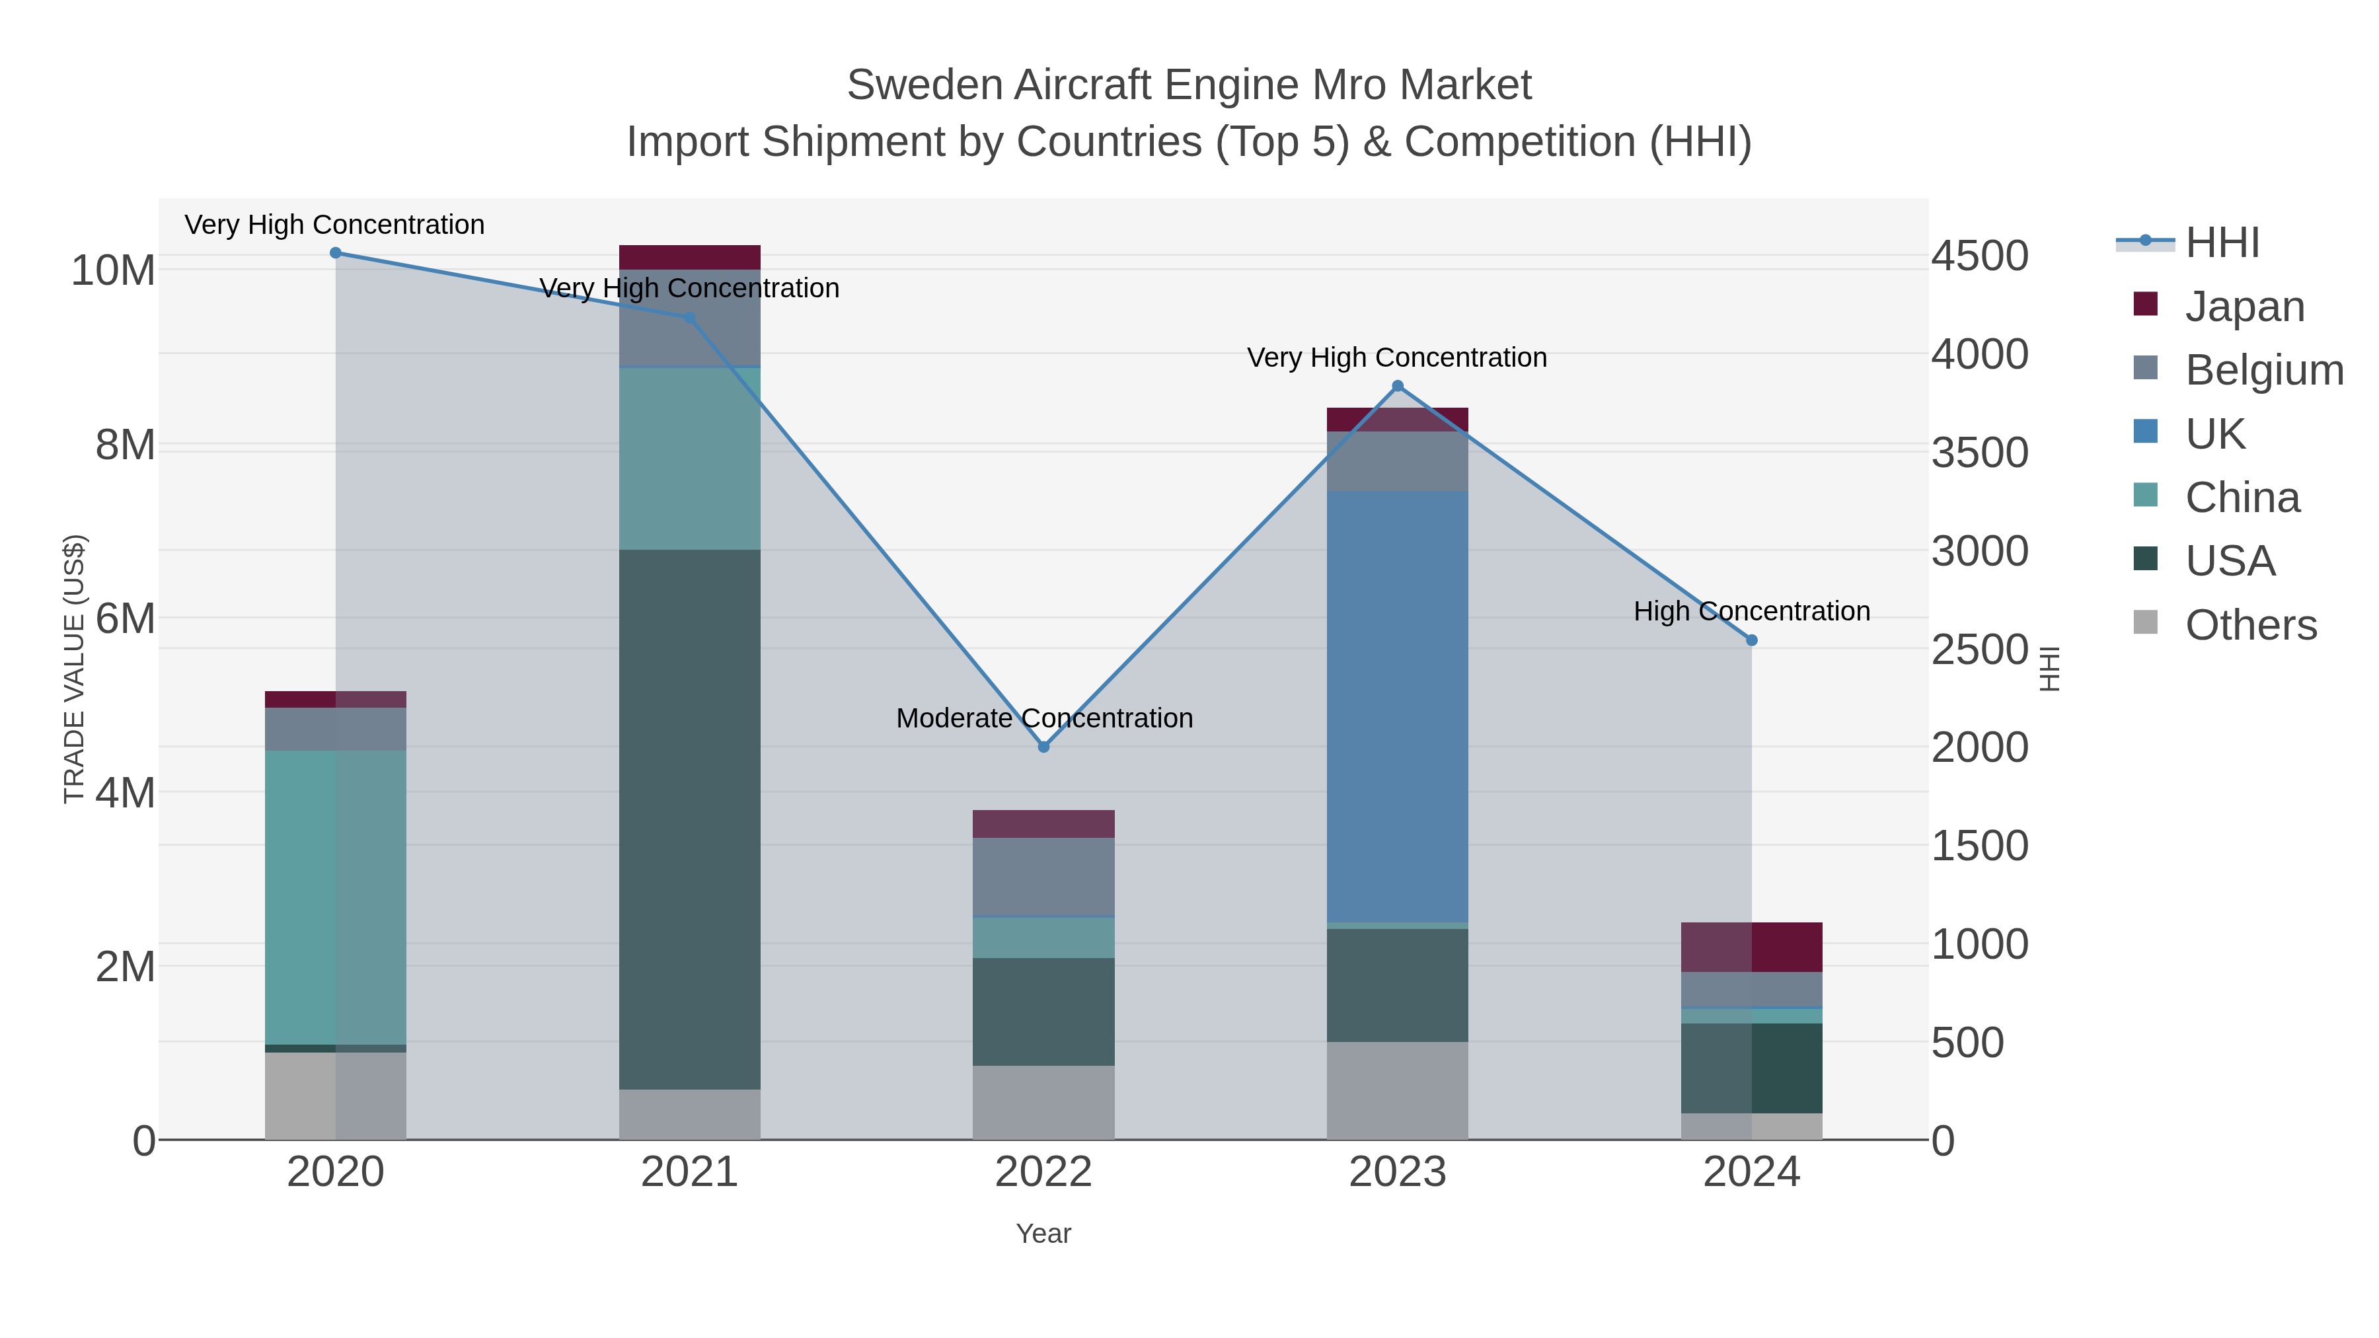Click the UK legend color swatch
This screenshot has height=1338, width=2379.
pyautogui.click(x=2145, y=431)
